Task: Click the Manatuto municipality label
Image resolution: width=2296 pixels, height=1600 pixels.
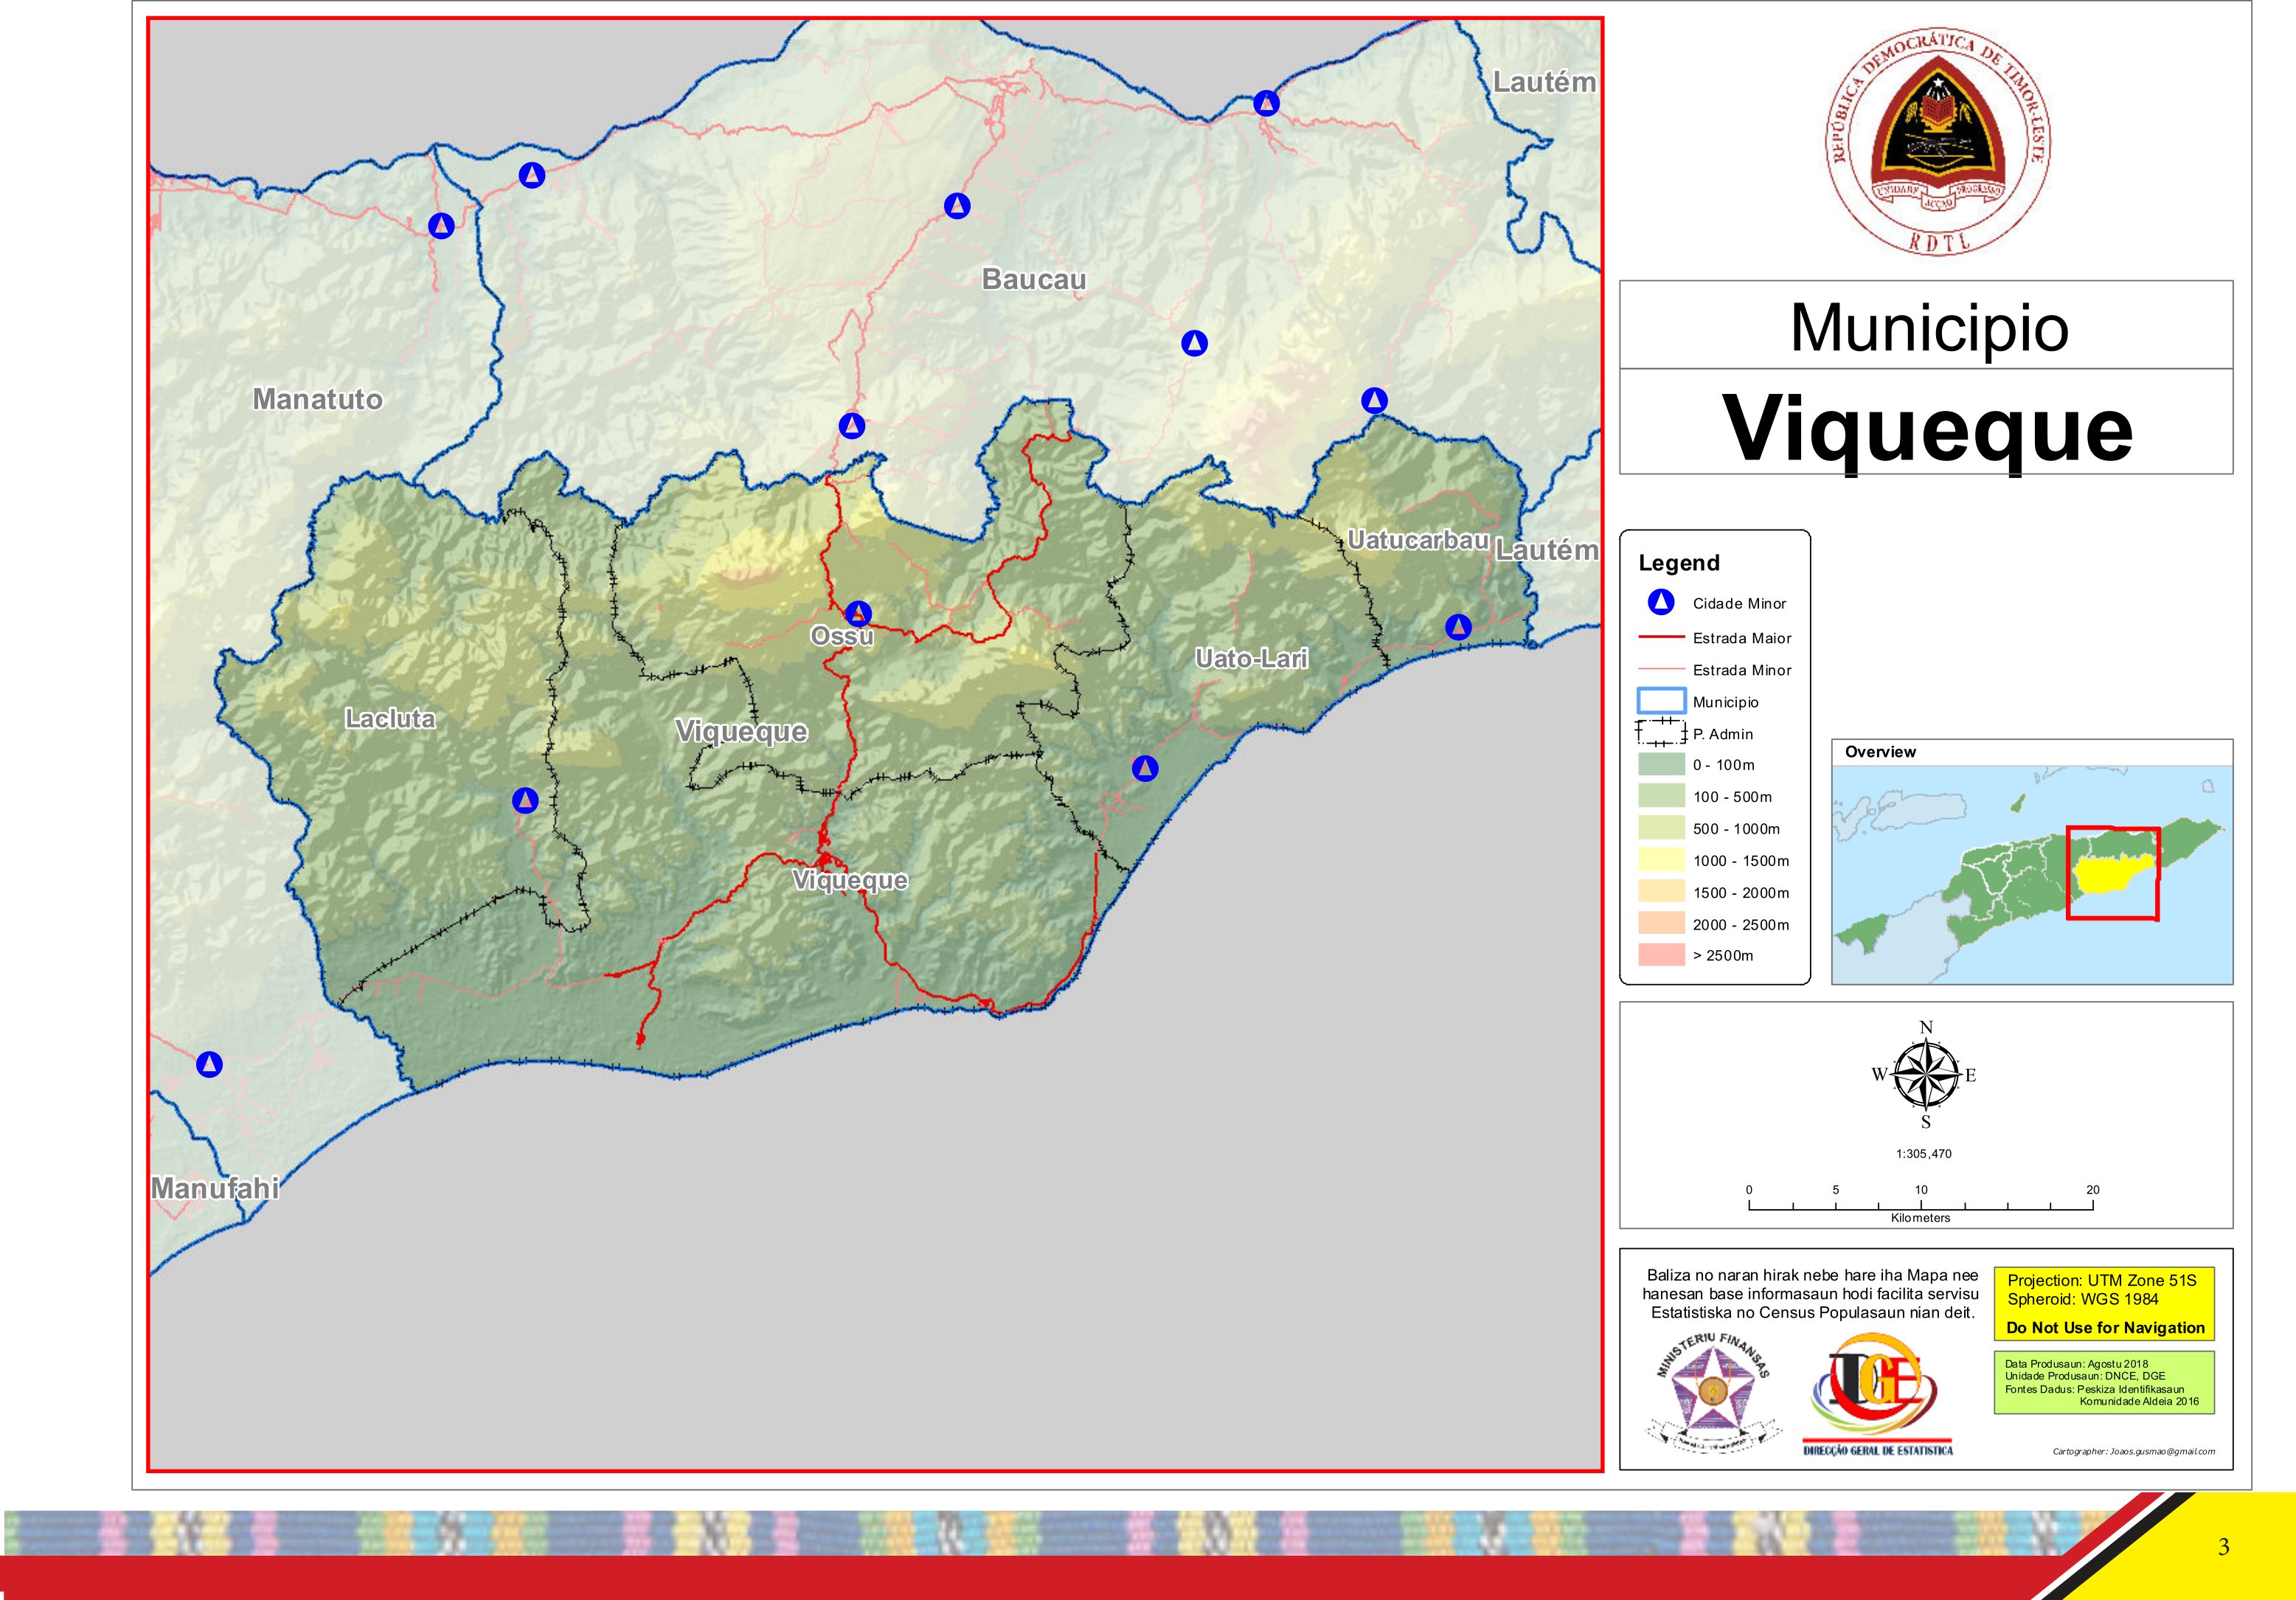Action: coord(317,399)
